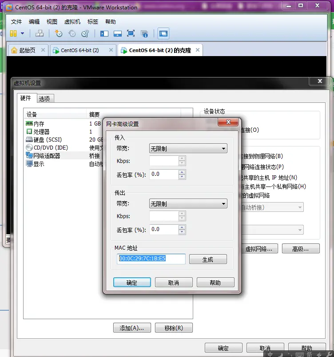This screenshot has height=357, width=334.
Task: Click the 移除(R) button
Action: pyautogui.click(x=174, y=328)
